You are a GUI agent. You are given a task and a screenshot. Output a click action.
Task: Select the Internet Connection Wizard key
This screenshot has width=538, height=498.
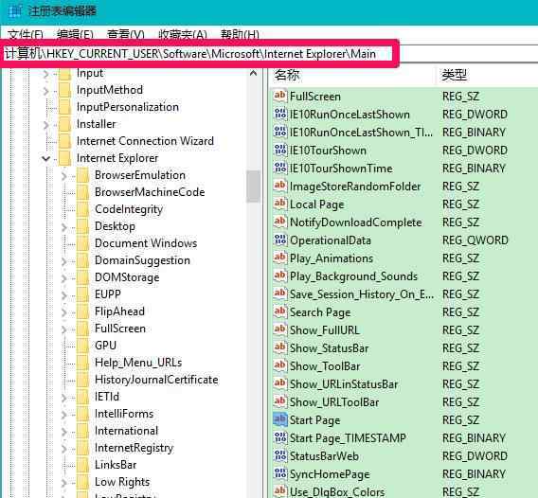tap(145, 141)
